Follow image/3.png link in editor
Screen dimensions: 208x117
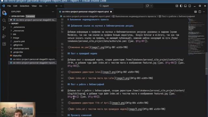coord(123,78)
